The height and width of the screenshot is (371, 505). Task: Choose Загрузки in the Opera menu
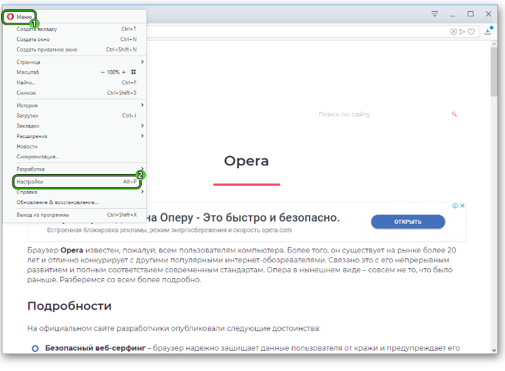[x=28, y=116]
